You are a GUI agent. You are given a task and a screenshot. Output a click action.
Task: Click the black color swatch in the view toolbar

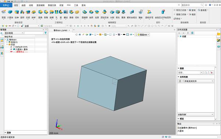124,35
